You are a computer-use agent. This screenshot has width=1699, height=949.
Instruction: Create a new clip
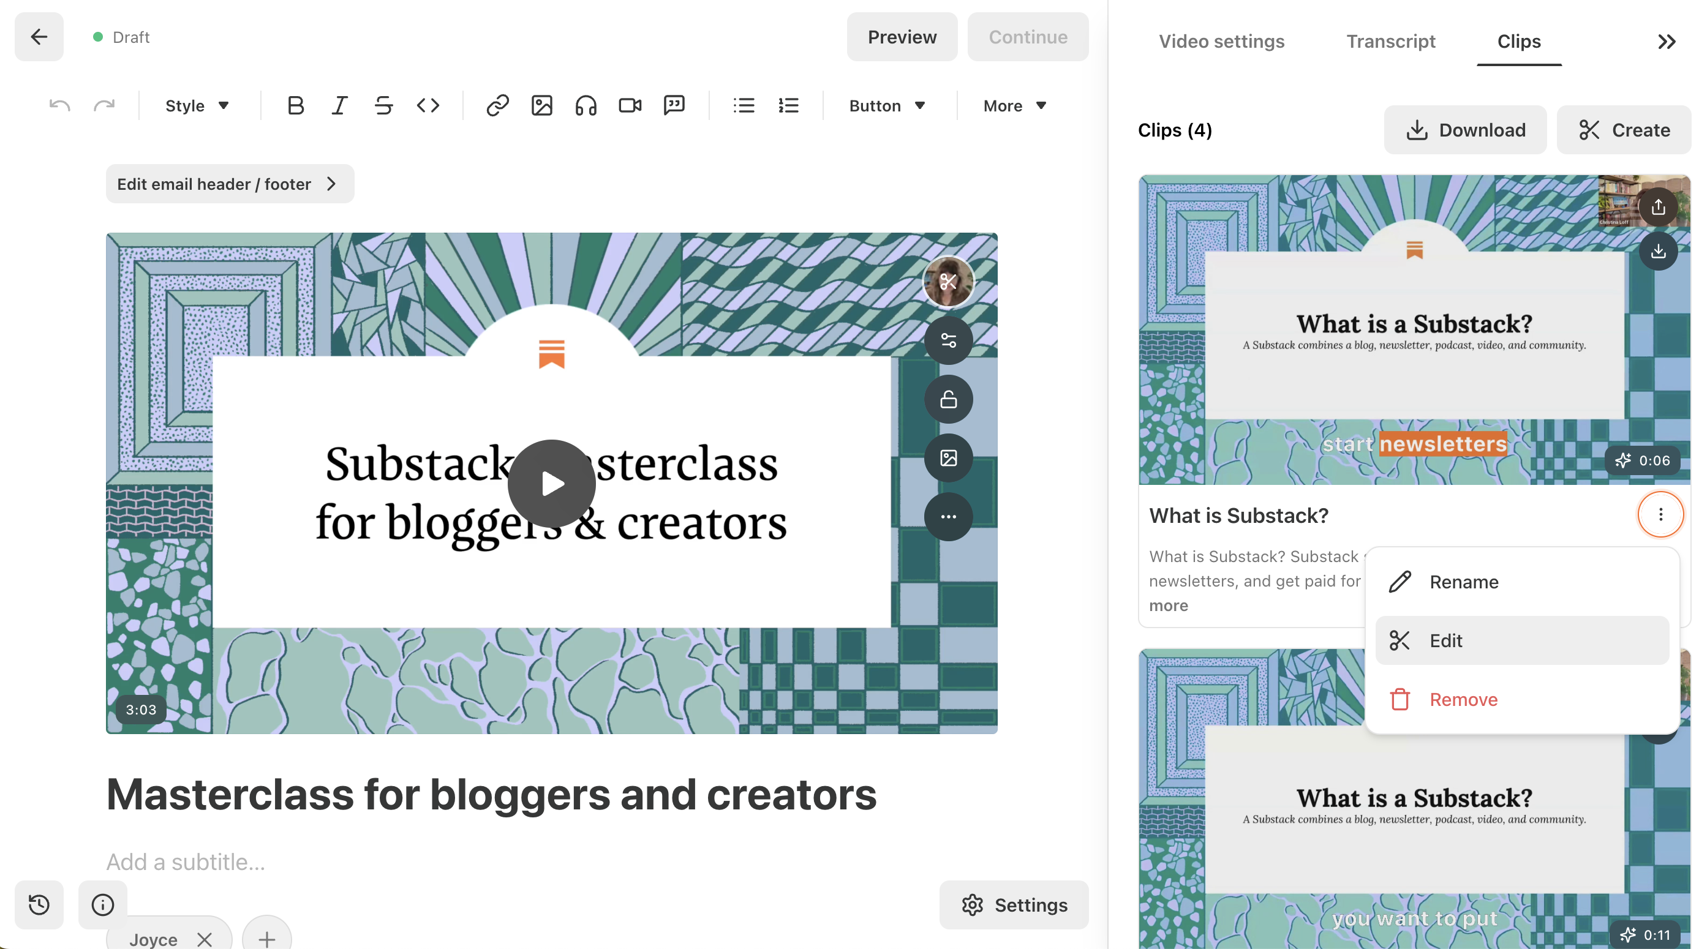point(1624,130)
